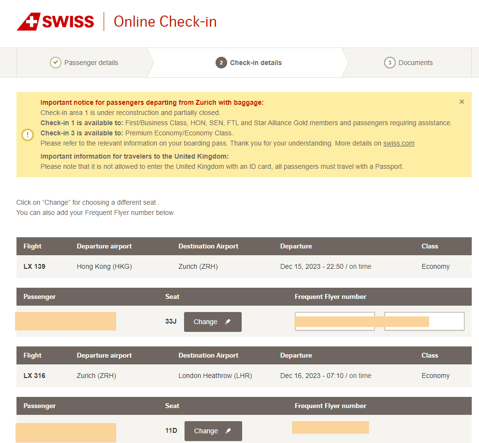Click the exclamation warning icon in notice

(28, 135)
